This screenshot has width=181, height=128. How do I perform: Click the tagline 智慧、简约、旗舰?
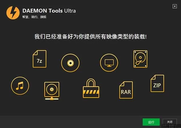[x=34, y=17]
